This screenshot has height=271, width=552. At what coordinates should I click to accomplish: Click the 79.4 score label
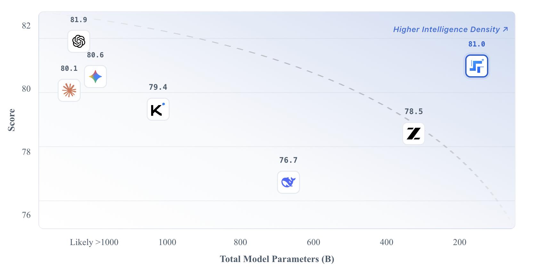pos(158,87)
